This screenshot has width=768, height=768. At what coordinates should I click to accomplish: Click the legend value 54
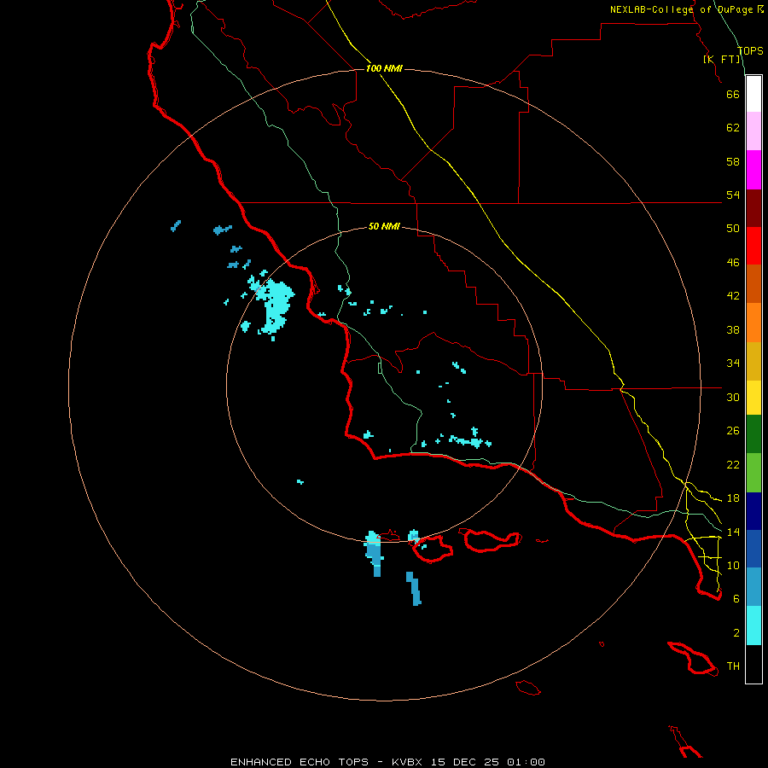[733, 195]
